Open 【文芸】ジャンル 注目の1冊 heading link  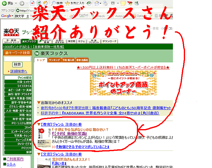point(61,154)
